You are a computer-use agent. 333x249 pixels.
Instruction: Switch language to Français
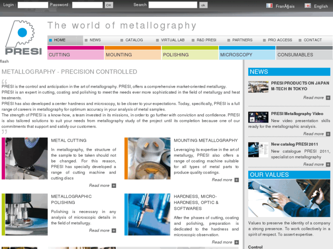point(285,6)
